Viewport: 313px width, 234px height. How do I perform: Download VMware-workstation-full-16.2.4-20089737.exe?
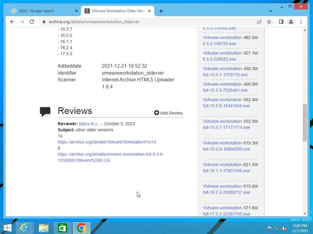[x=226, y=189]
